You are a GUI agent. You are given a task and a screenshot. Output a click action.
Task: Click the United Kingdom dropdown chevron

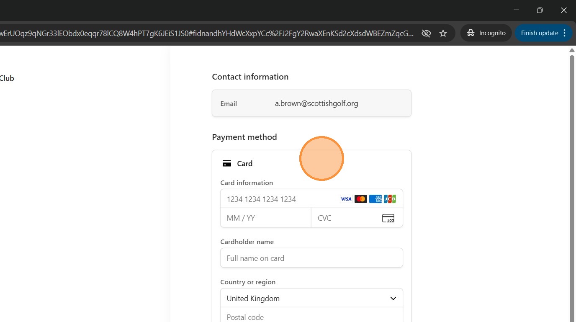(393, 299)
